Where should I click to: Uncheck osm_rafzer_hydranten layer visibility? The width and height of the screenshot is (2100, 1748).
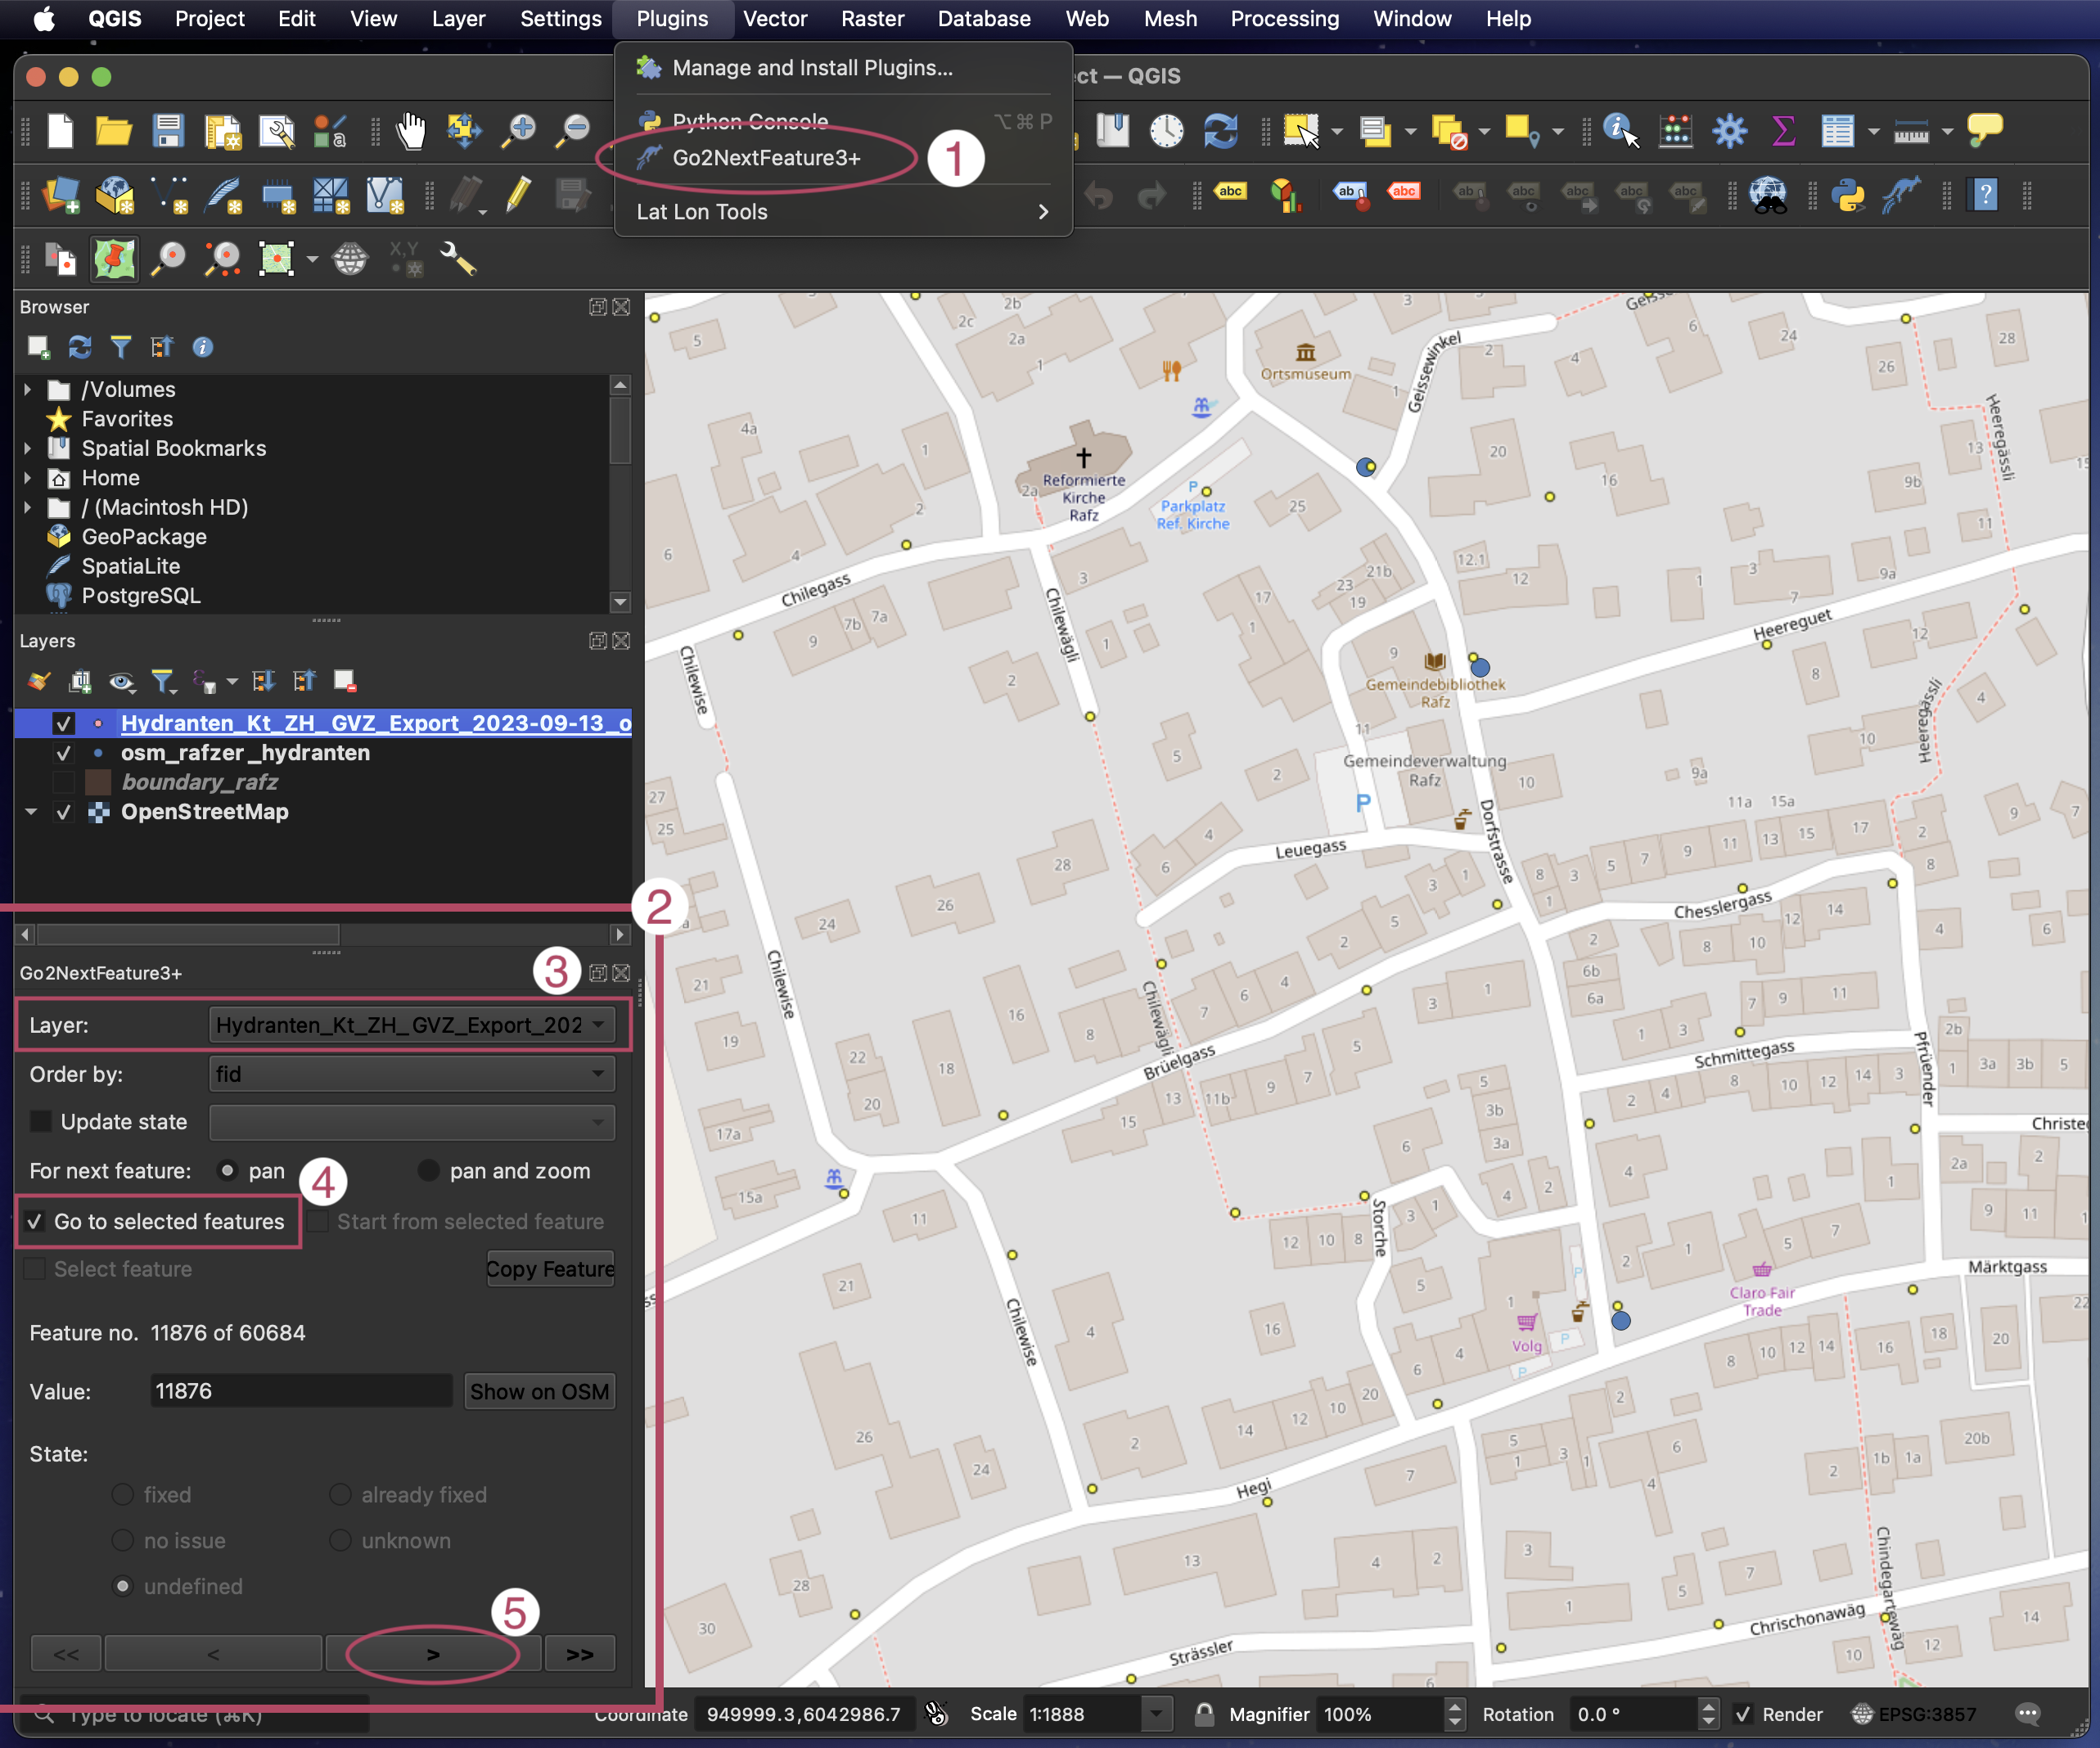point(64,753)
